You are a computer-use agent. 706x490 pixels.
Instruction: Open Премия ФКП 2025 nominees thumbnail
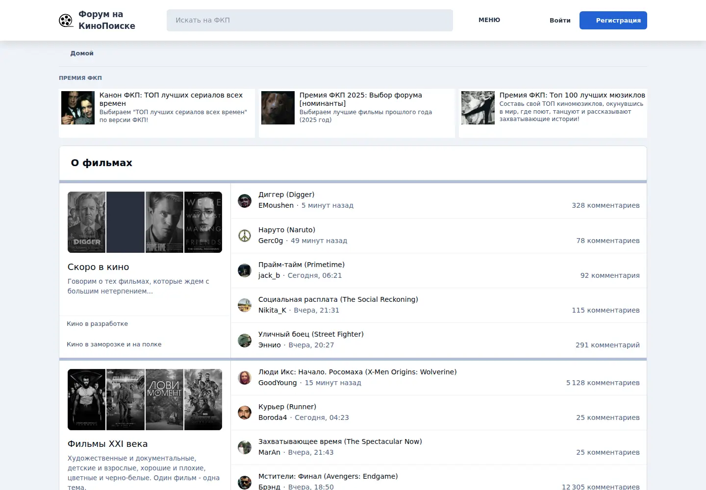pos(278,108)
